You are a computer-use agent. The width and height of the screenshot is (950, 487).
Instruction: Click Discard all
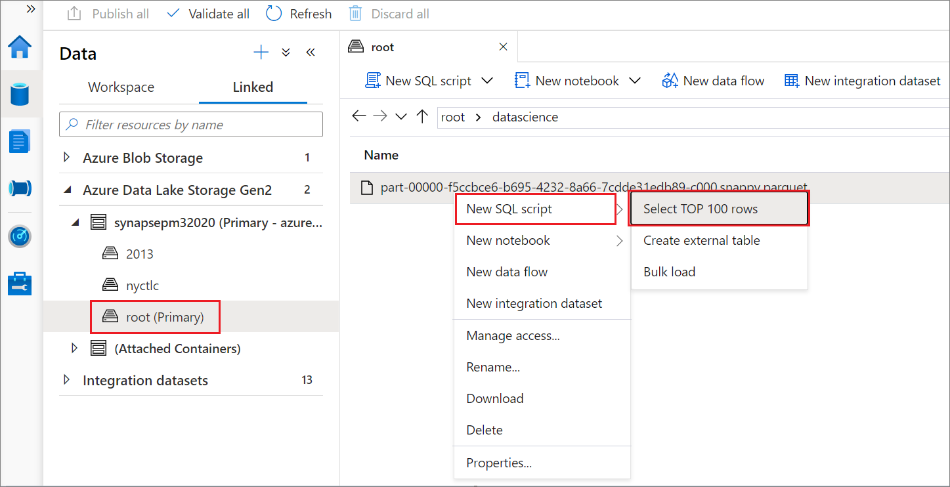[389, 14]
